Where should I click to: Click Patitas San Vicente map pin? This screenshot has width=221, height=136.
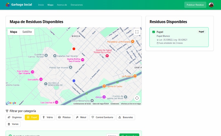pyautogui.click(x=71, y=67)
